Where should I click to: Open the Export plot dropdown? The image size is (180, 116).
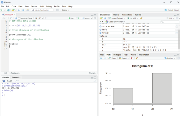pos(124,58)
